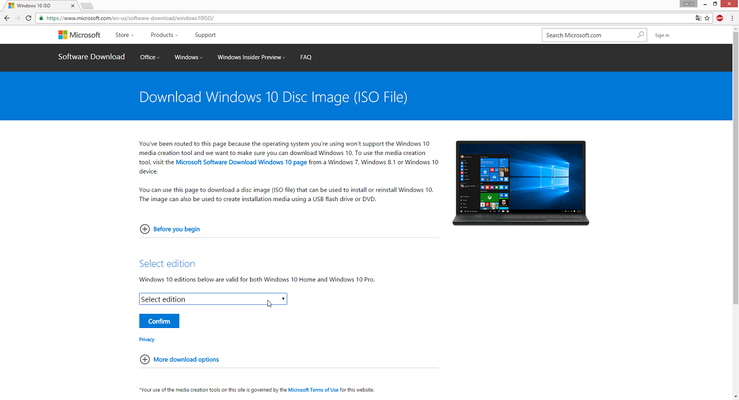The height and width of the screenshot is (400, 739).
Task: Expand the Before you begin section
Action: pos(169,229)
